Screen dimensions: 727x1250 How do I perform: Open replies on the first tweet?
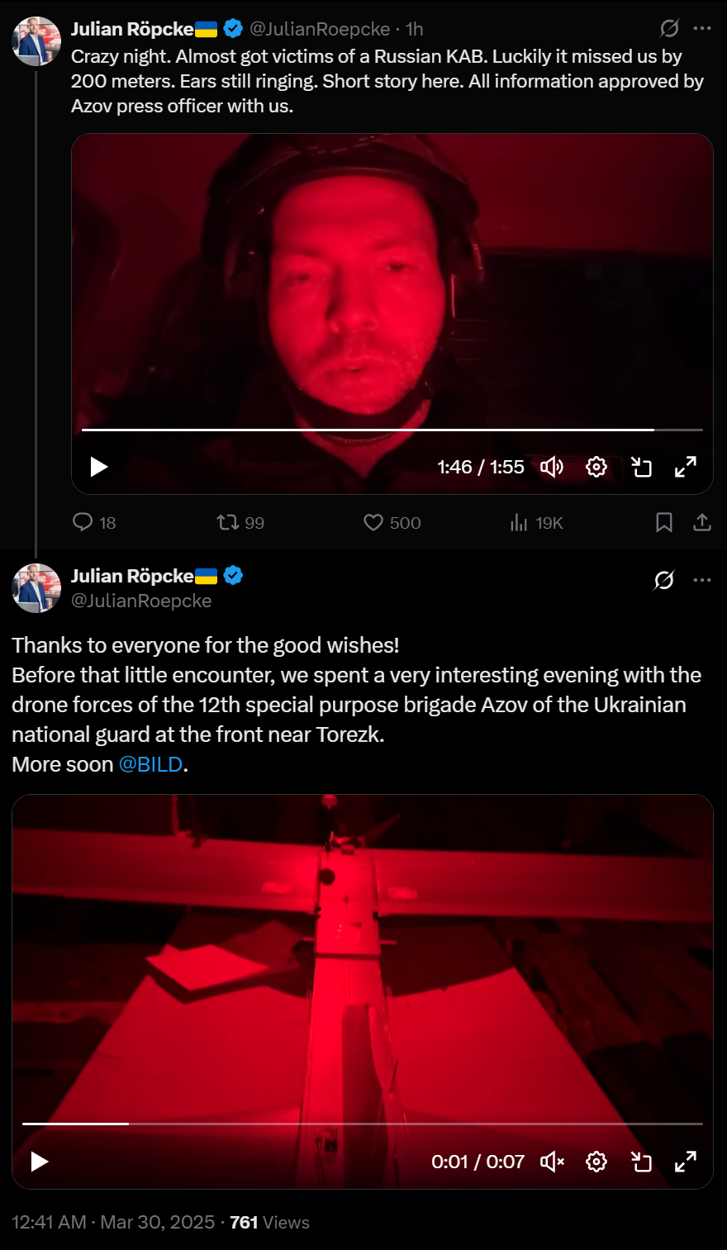pyautogui.click(x=94, y=522)
